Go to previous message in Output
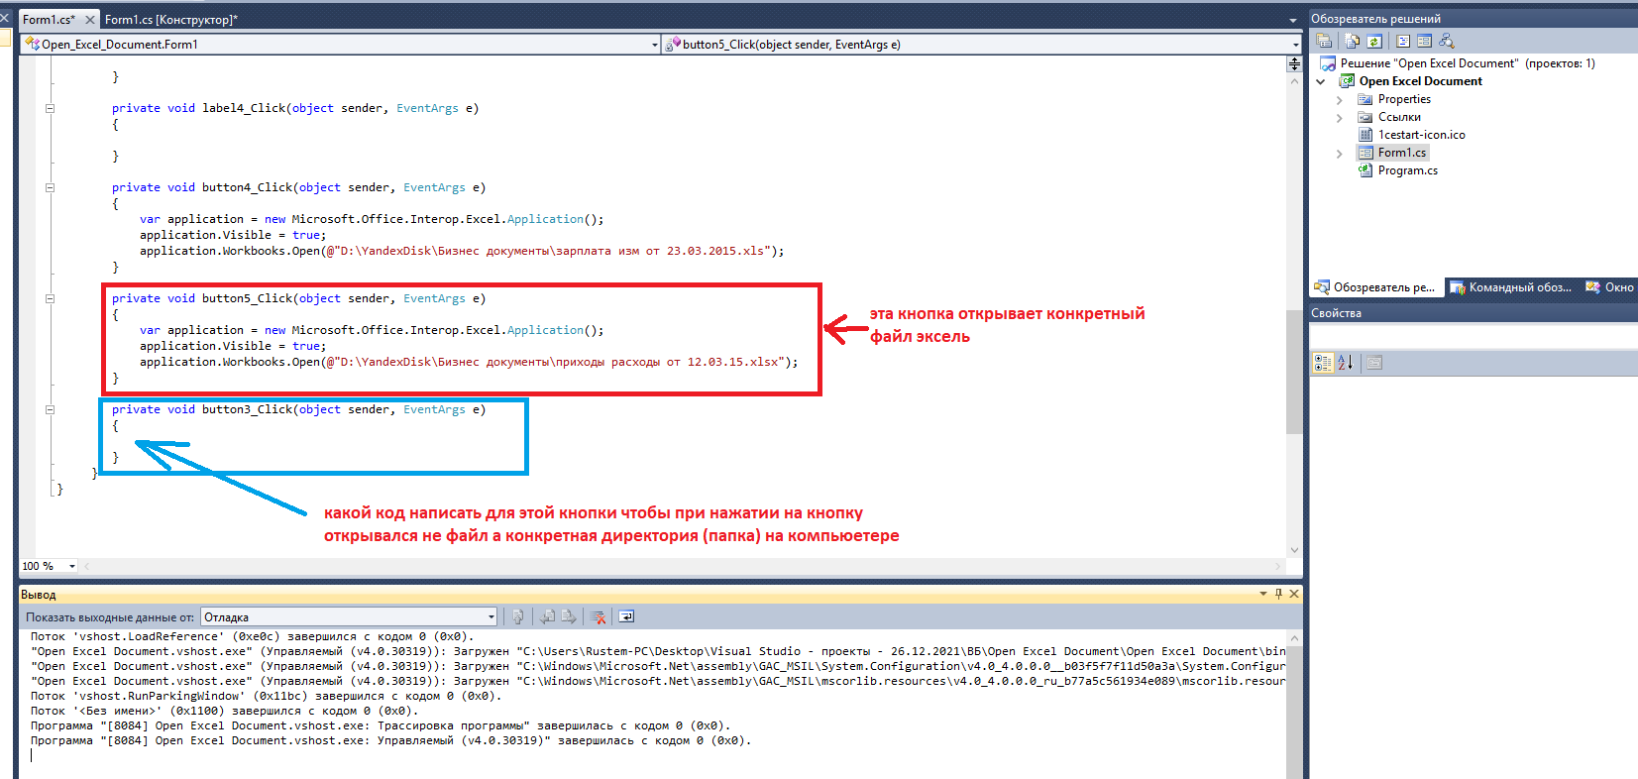This screenshot has width=1638, height=779. pos(547,616)
